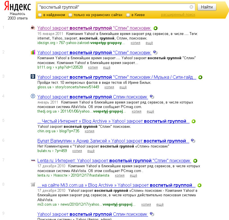The image size is (229, 220).
Task: Open the thedj.org.ua result title
Action: point(93,97)
